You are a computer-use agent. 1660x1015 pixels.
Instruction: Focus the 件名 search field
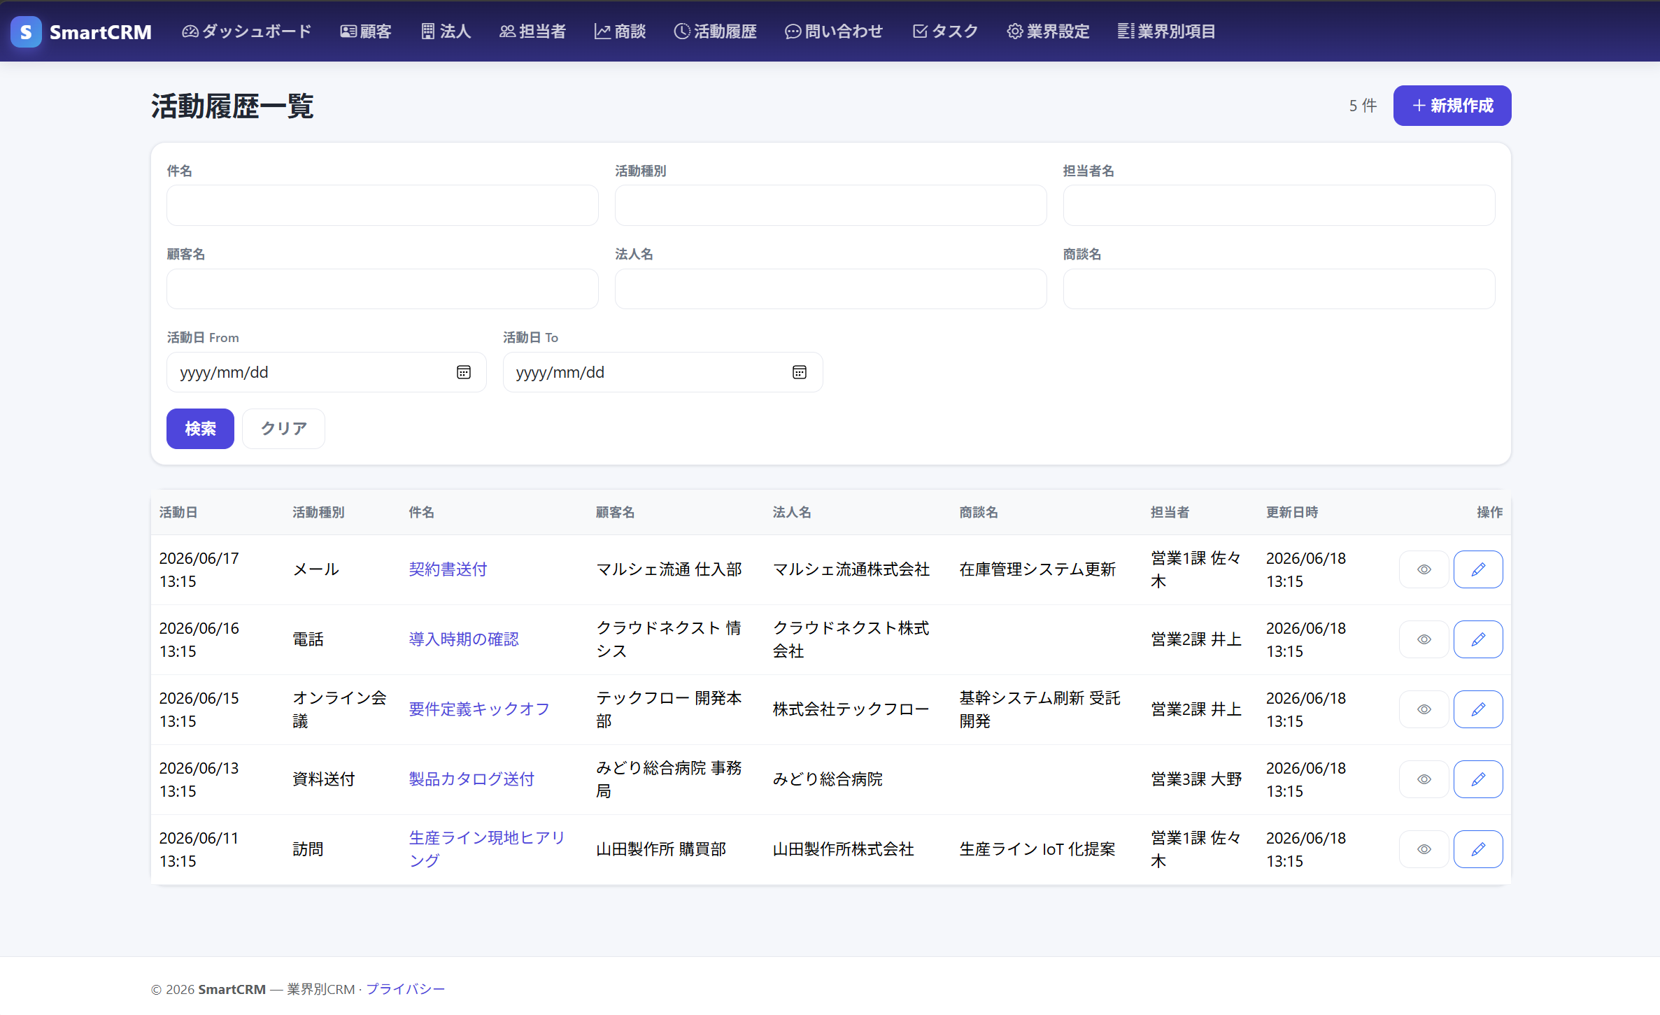382,205
